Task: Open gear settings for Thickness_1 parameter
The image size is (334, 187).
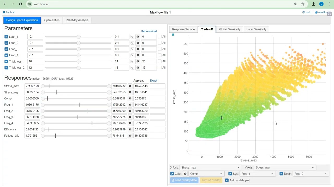Action: (138, 61)
